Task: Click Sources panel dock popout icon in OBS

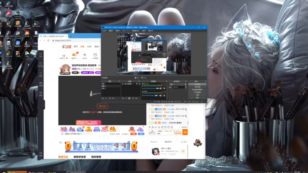Action: click(139, 81)
